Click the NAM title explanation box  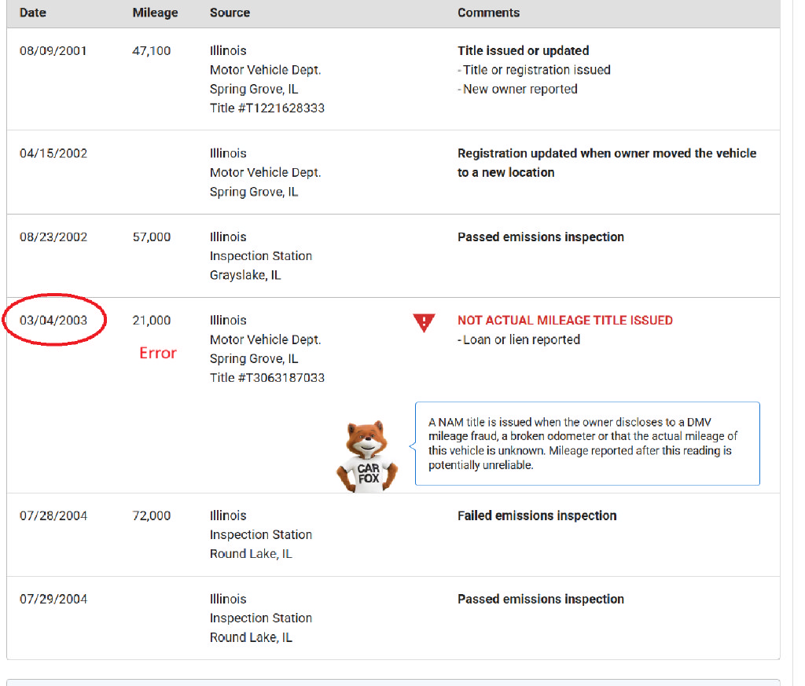(x=587, y=443)
